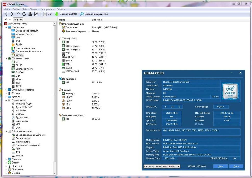Go forward with the right arrow toolbar icon

[12, 14]
